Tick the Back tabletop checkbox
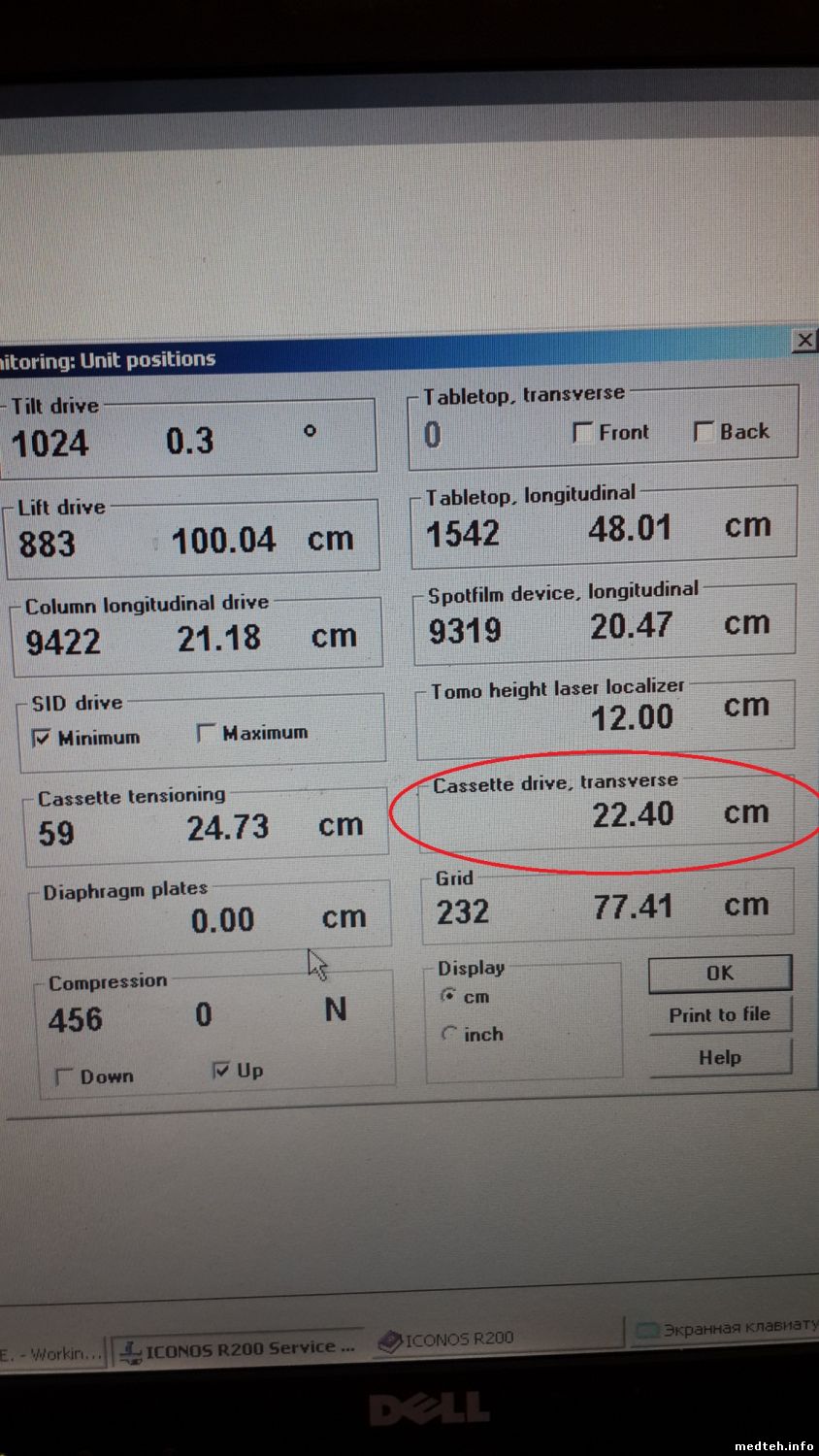The height and width of the screenshot is (1456, 819). click(704, 432)
